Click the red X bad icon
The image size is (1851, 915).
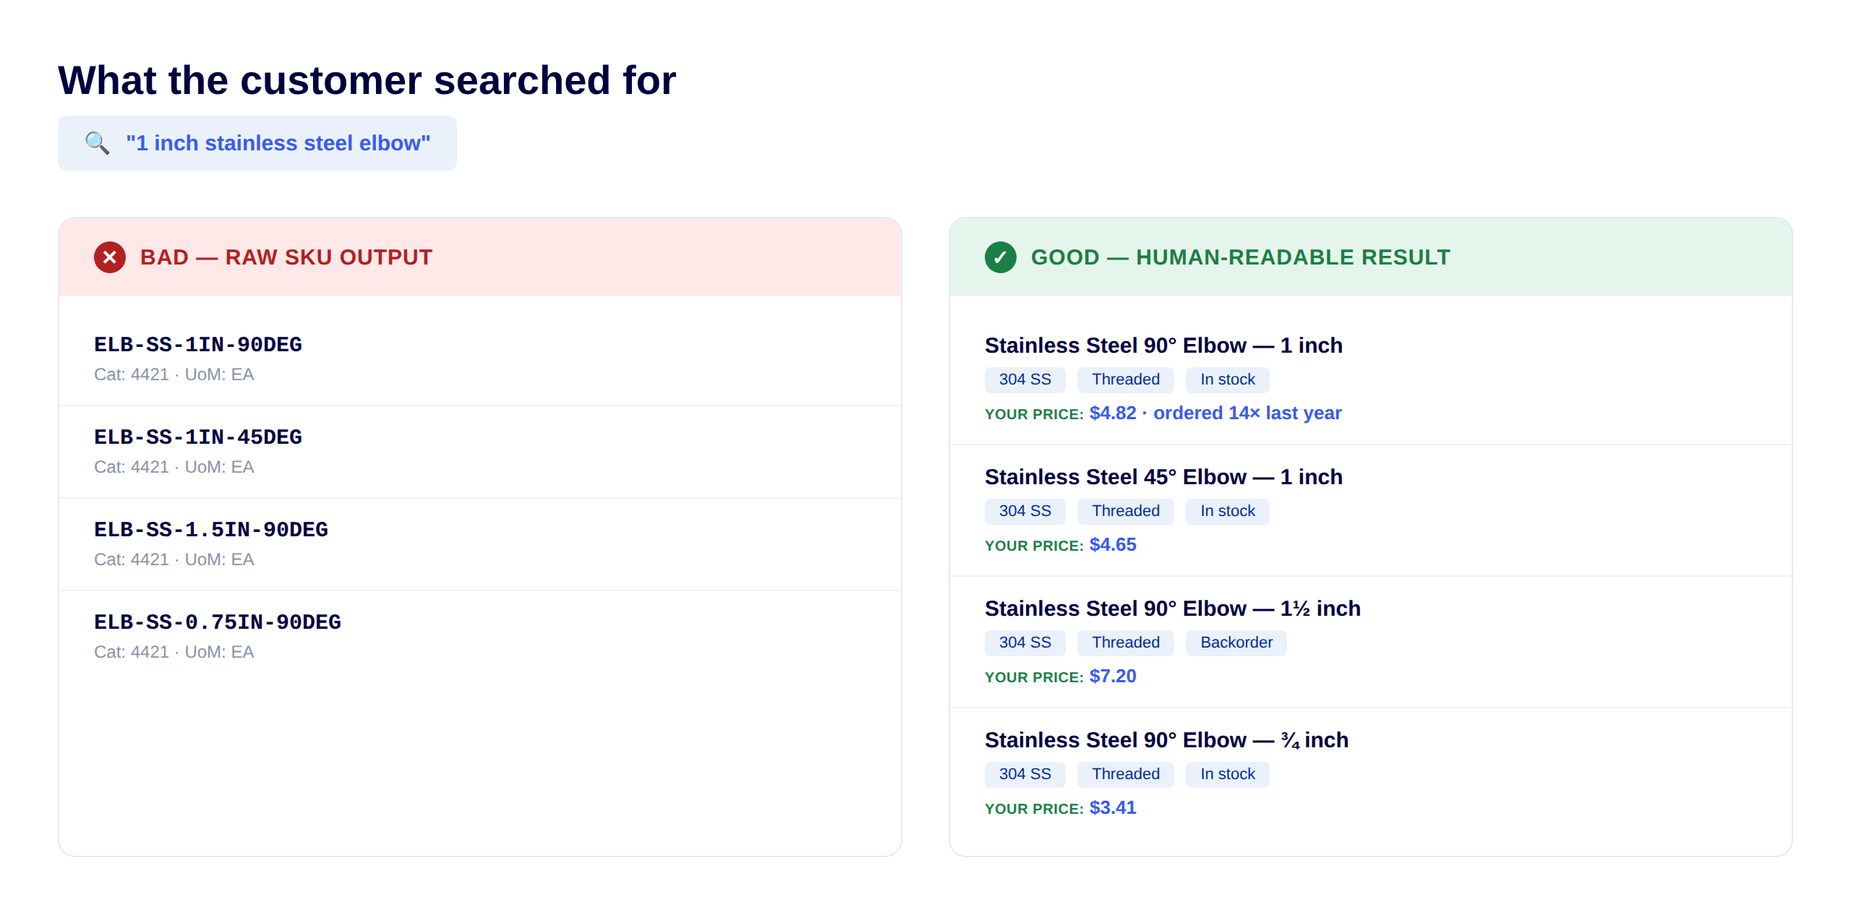click(x=110, y=257)
